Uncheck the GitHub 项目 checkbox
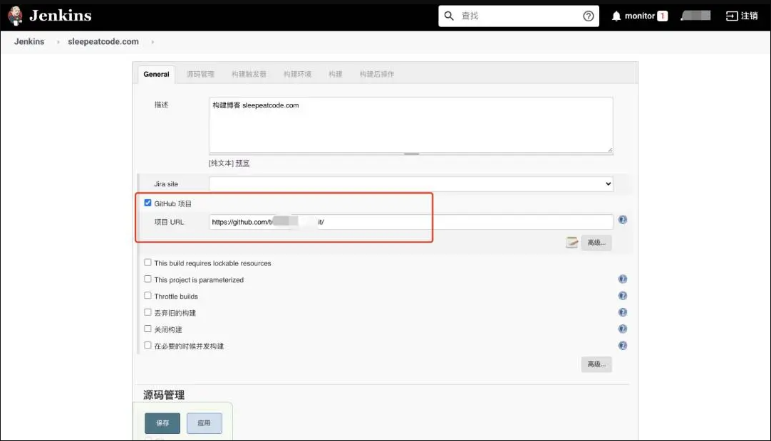 coord(148,203)
